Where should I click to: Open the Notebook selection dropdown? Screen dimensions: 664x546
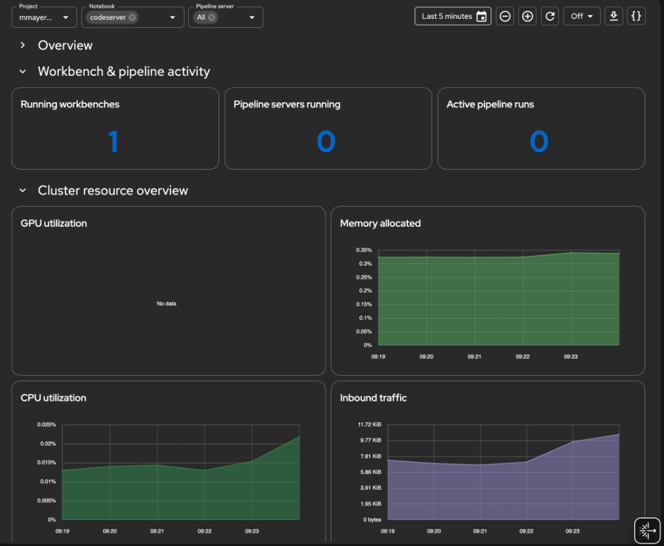coord(172,17)
